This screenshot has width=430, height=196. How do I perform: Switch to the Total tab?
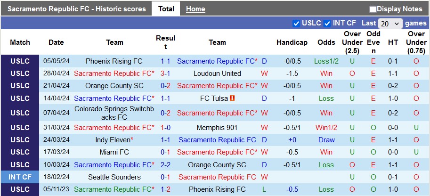[166, 9]
